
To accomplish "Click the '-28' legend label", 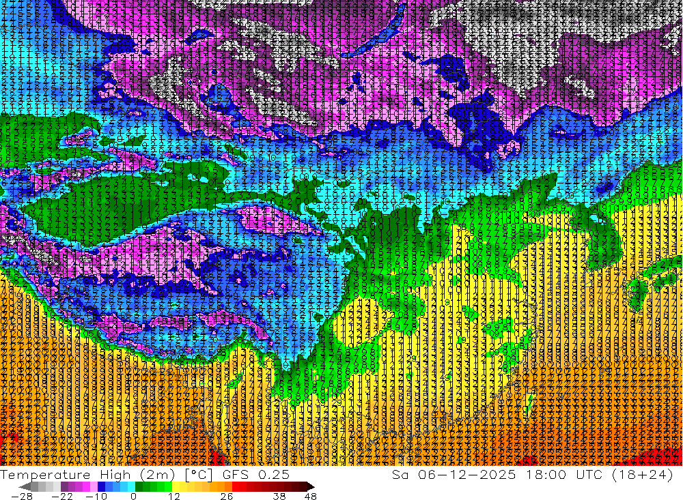I will (x=22, y=497).
